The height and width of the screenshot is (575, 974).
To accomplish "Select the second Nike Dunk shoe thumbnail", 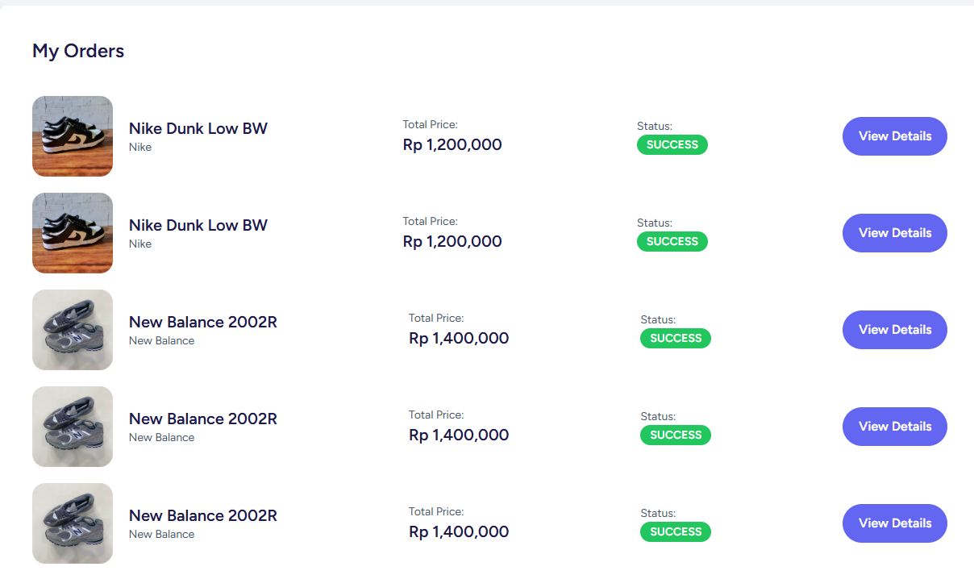I will [73, 233].
